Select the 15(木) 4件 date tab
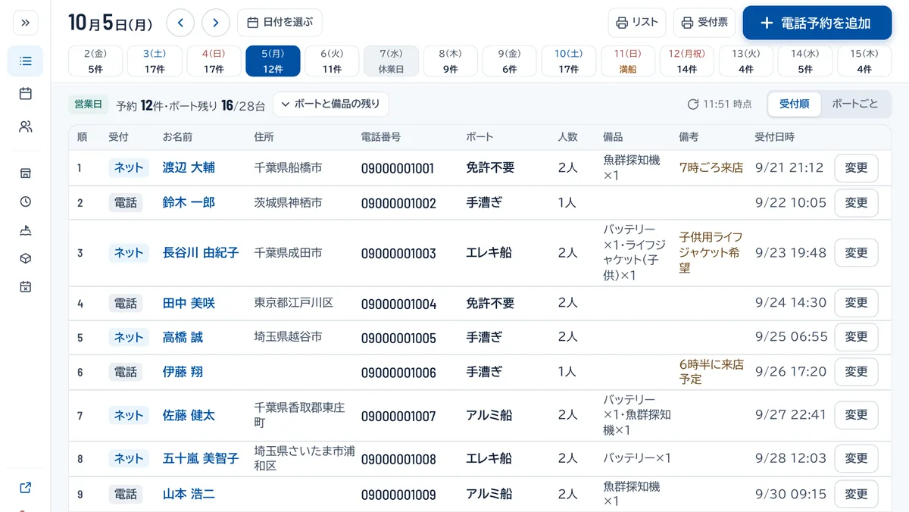This screenshot has height=512, width=909. click(x=864, y=61)
